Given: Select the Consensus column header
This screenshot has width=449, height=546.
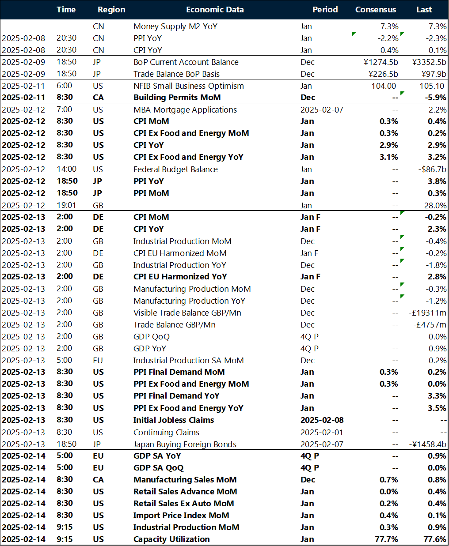Looking at the screenshot, I should pos(376,9).
